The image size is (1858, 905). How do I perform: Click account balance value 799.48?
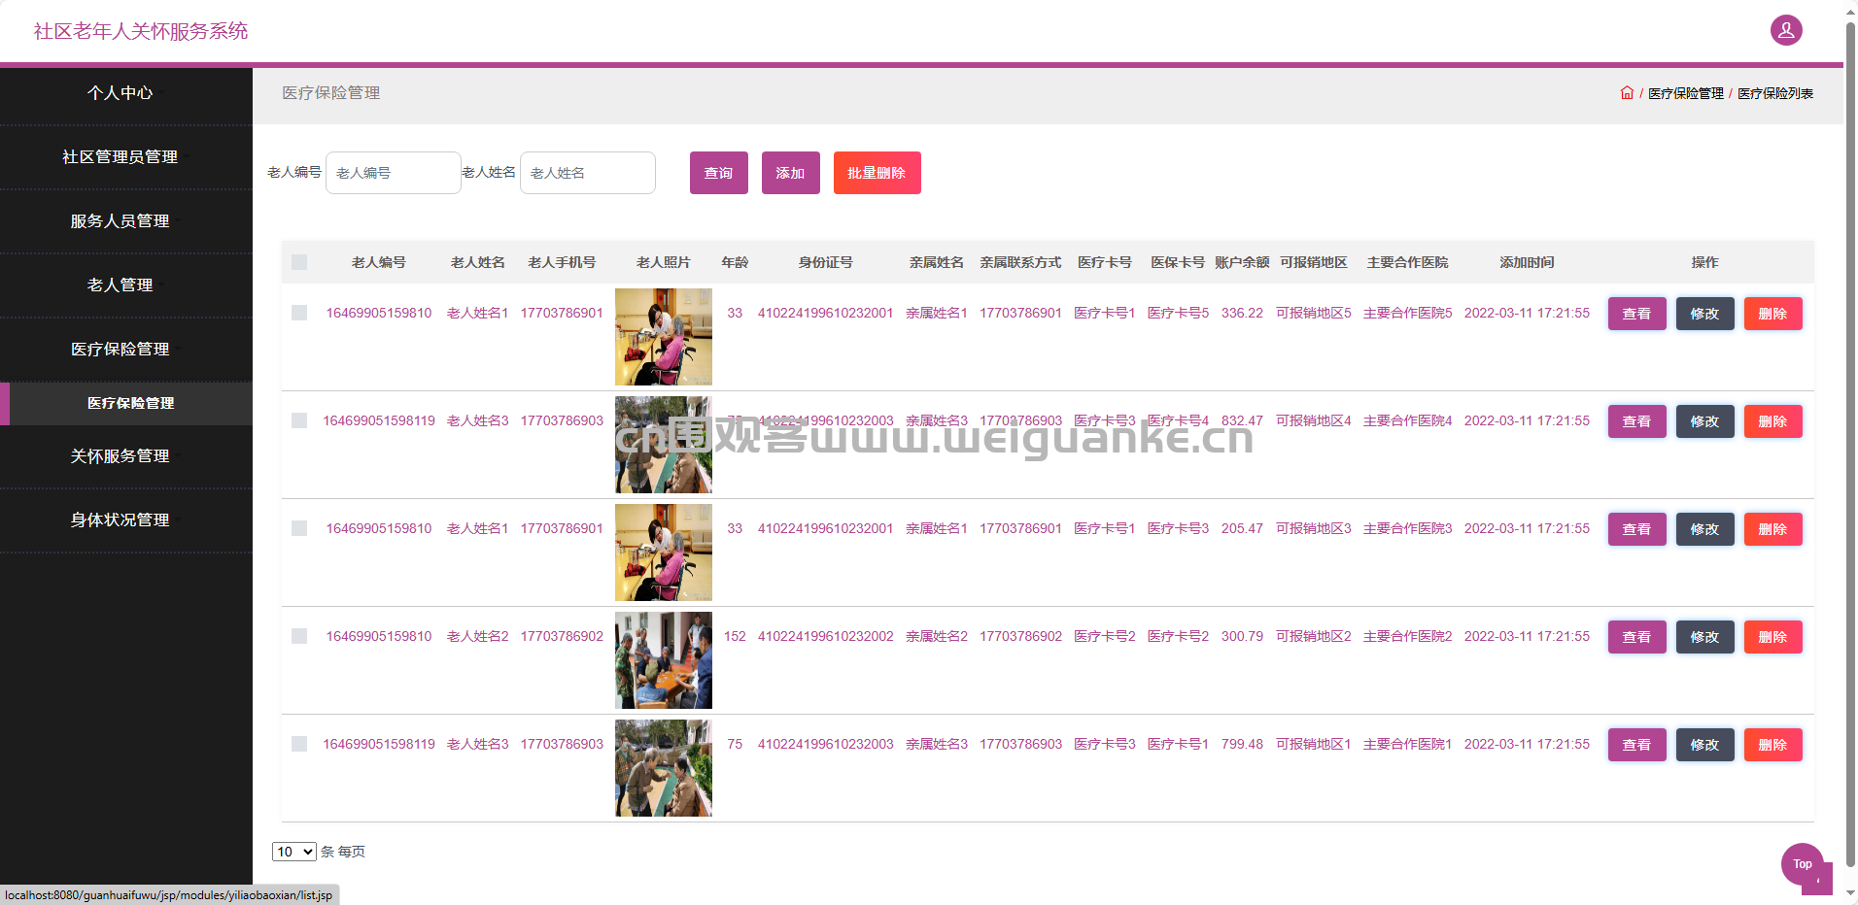(x=1242, y=744)
